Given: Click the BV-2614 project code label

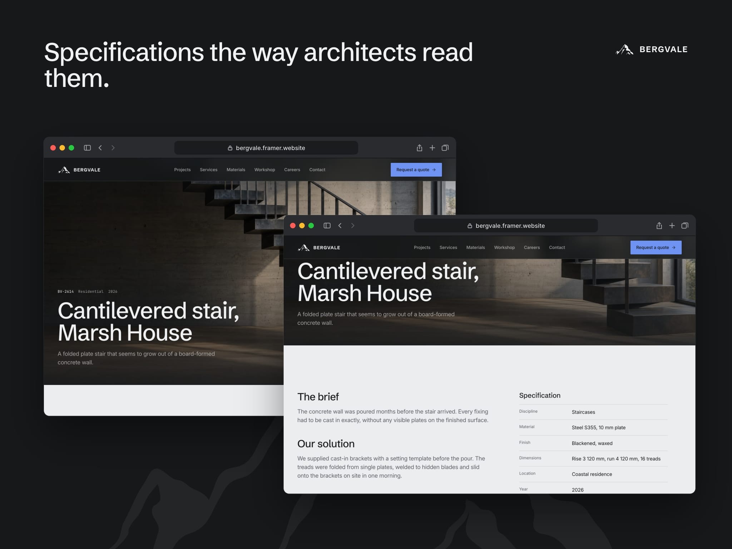Looking at the screenshot, I should click(x=66, y=292).
